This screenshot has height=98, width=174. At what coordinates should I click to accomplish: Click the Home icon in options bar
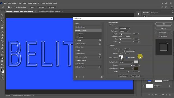(x=3, y=7)
